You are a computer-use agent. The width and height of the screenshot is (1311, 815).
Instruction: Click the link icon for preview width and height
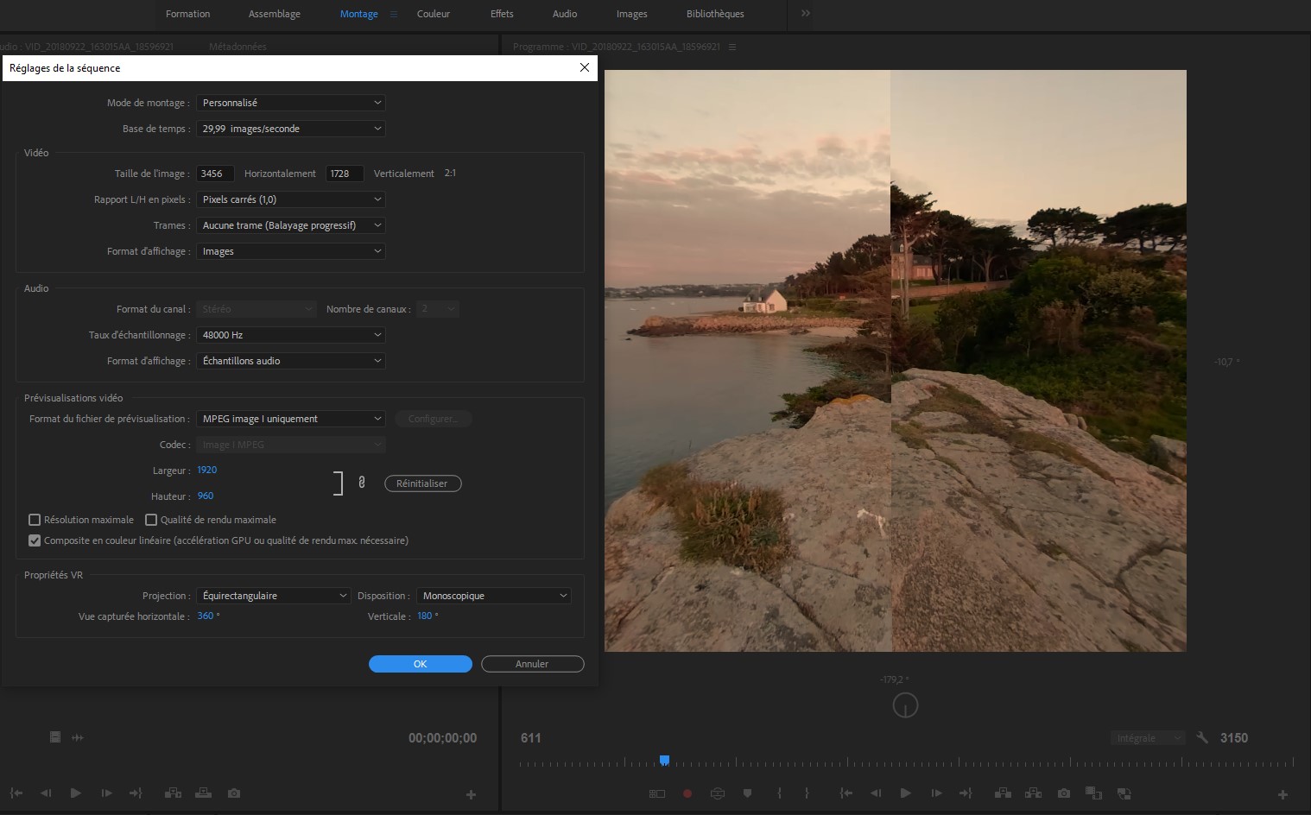[x=361, y=483]
